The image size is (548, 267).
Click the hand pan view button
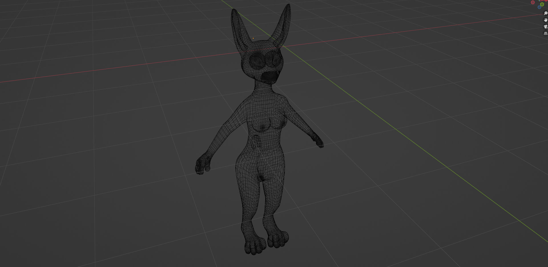coord(545,20)
